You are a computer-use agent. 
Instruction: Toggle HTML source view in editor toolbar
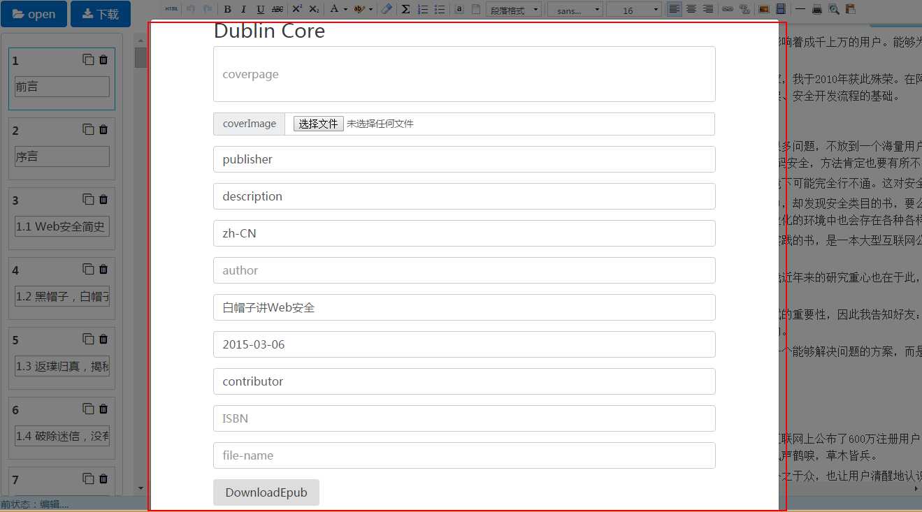tap(171, 9)
